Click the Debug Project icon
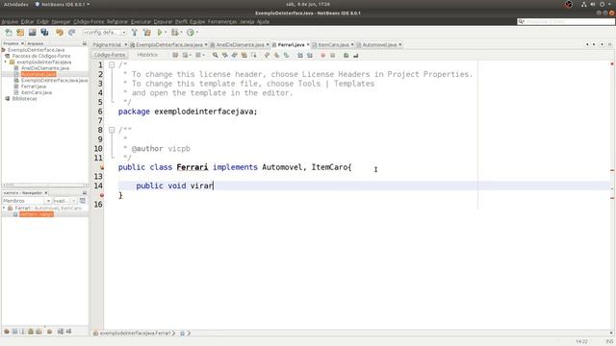Image resolution: width=616 pixels, height=346 pixels. point(174,33)
